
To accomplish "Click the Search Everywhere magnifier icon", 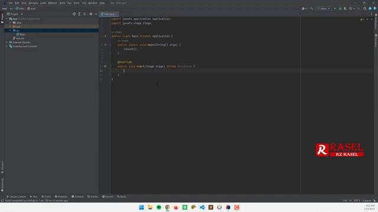I will point(365,8).
